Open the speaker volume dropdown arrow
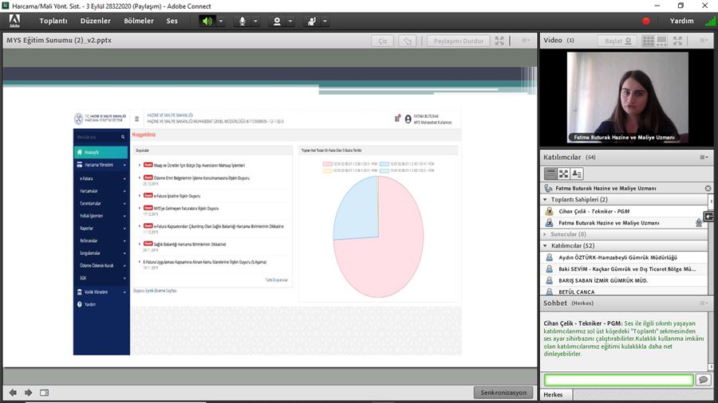Screen dimensions: 718x403 coord(221,21)
